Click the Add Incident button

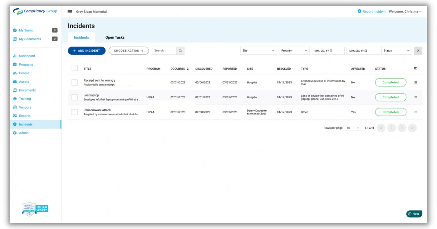click(x=86, y=51)
